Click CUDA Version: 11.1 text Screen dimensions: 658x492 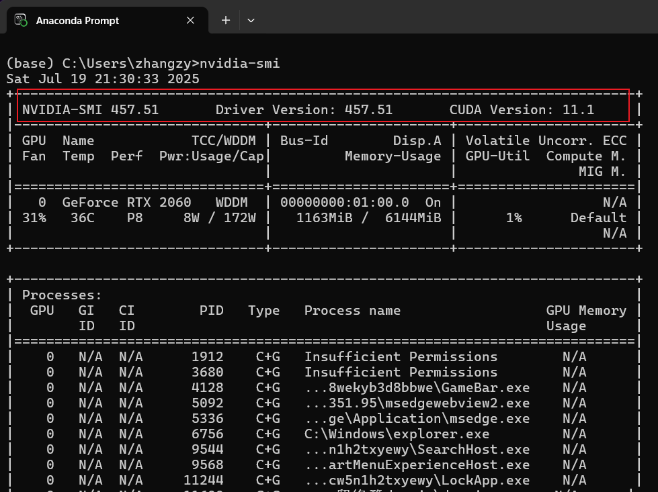[522, 110]
